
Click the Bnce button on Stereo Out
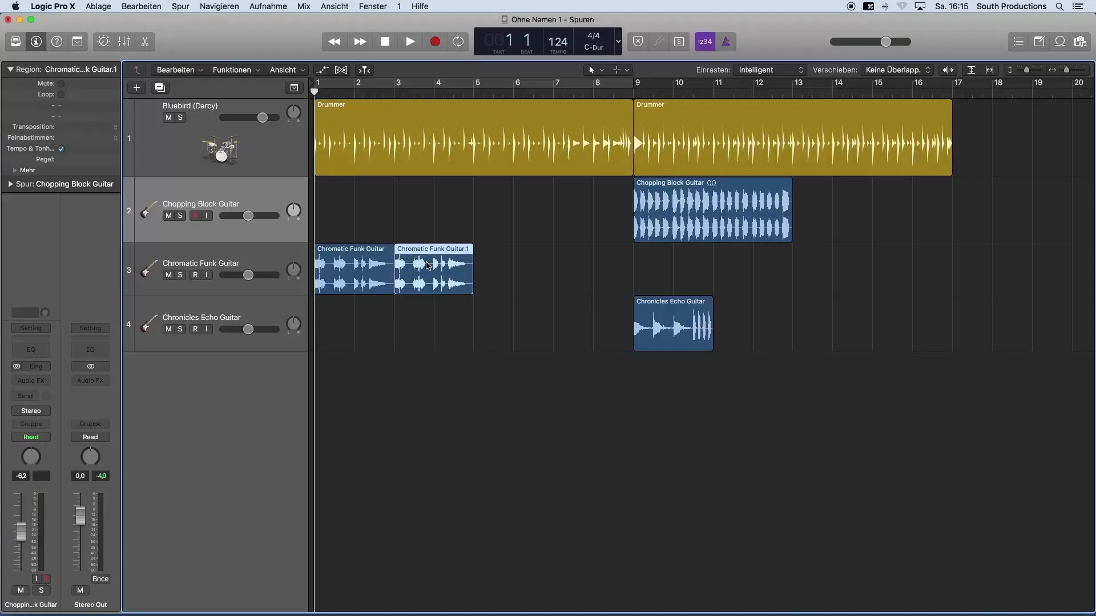(x=100, y=579)
